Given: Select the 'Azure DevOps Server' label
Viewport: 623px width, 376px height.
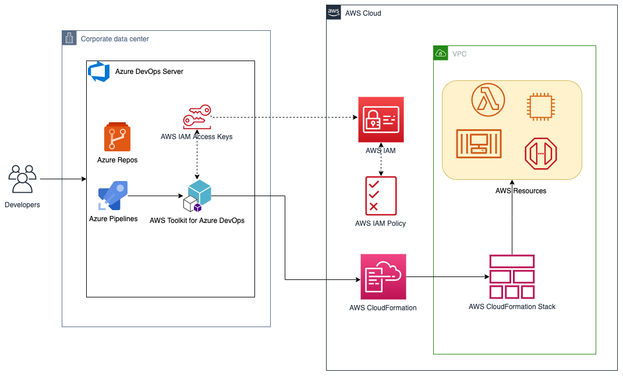Looking at the screenshot, I should pyautogui.click(x=150, y=72).
